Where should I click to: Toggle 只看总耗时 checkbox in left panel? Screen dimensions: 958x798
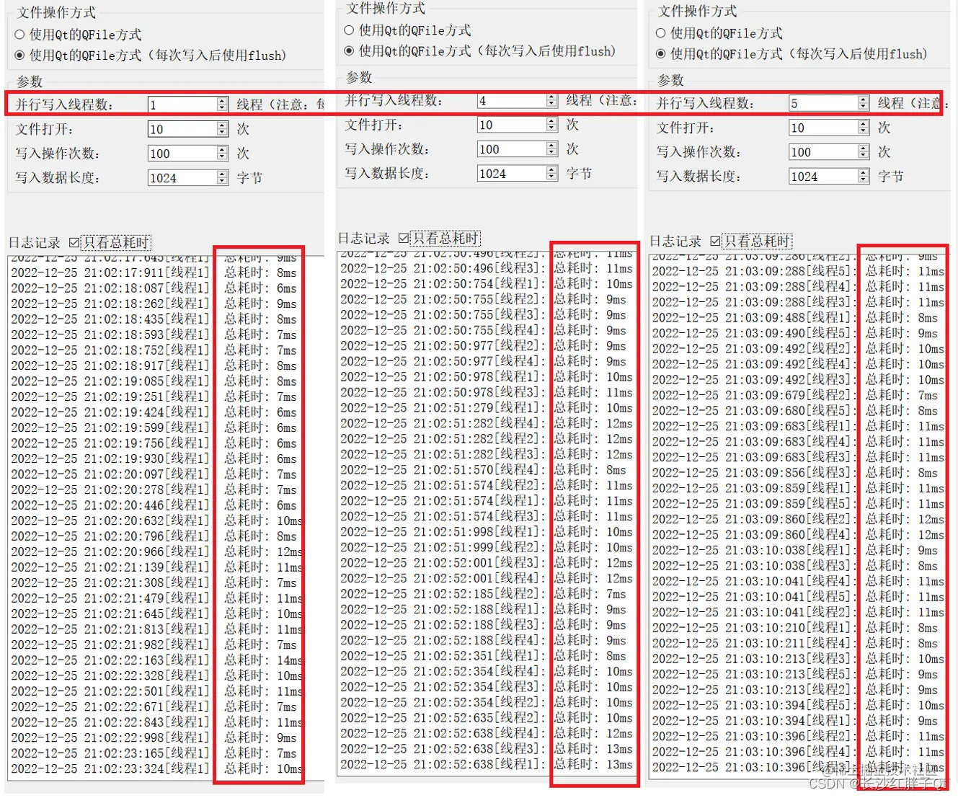(74, 242)
